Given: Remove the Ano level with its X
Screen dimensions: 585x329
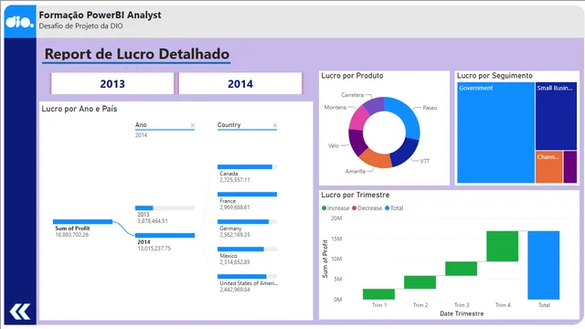Looking at the screenshot, I should tap(193, 125).
